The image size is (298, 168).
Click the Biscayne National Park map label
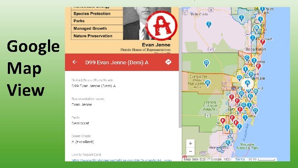(x=248, y=146)
